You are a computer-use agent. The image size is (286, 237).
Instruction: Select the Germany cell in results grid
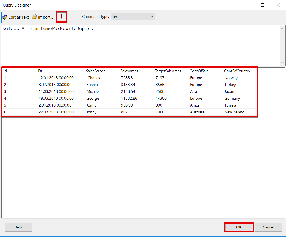[232, 98]
